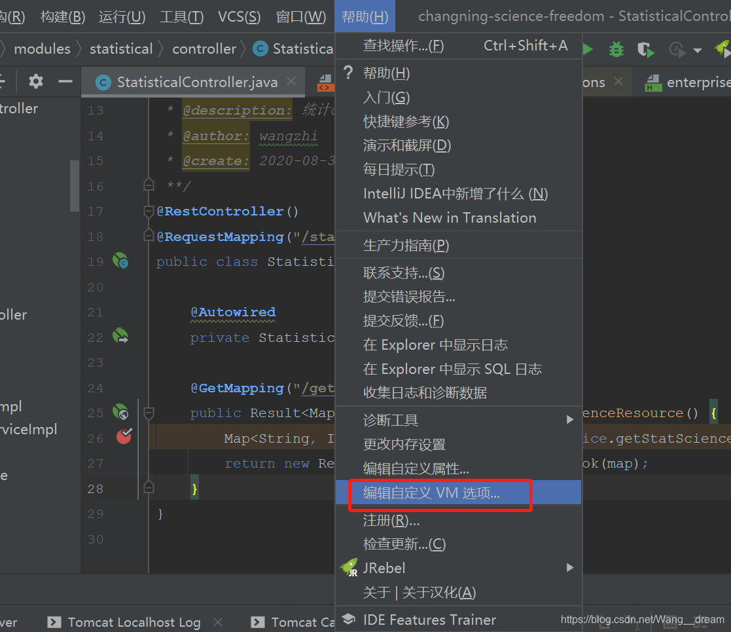Click the autowired bean gutter icon on line 22
731x632 pixels.
click(x=120, y=336)
